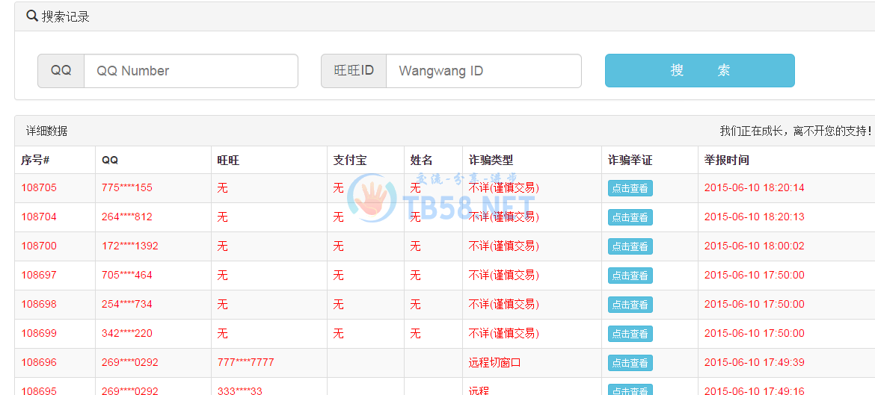Click timestamp 2015-06-10 18:20:13
Screen dimensions: 875x395
click(x=755, y=217)
